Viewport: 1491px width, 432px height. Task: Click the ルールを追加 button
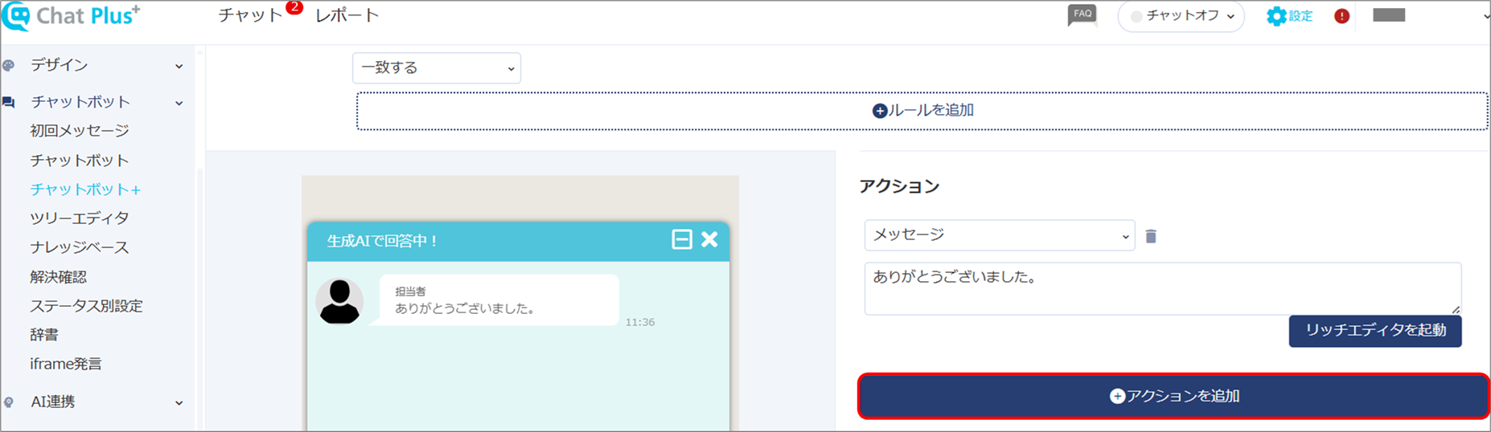click(x=922, y=111)
